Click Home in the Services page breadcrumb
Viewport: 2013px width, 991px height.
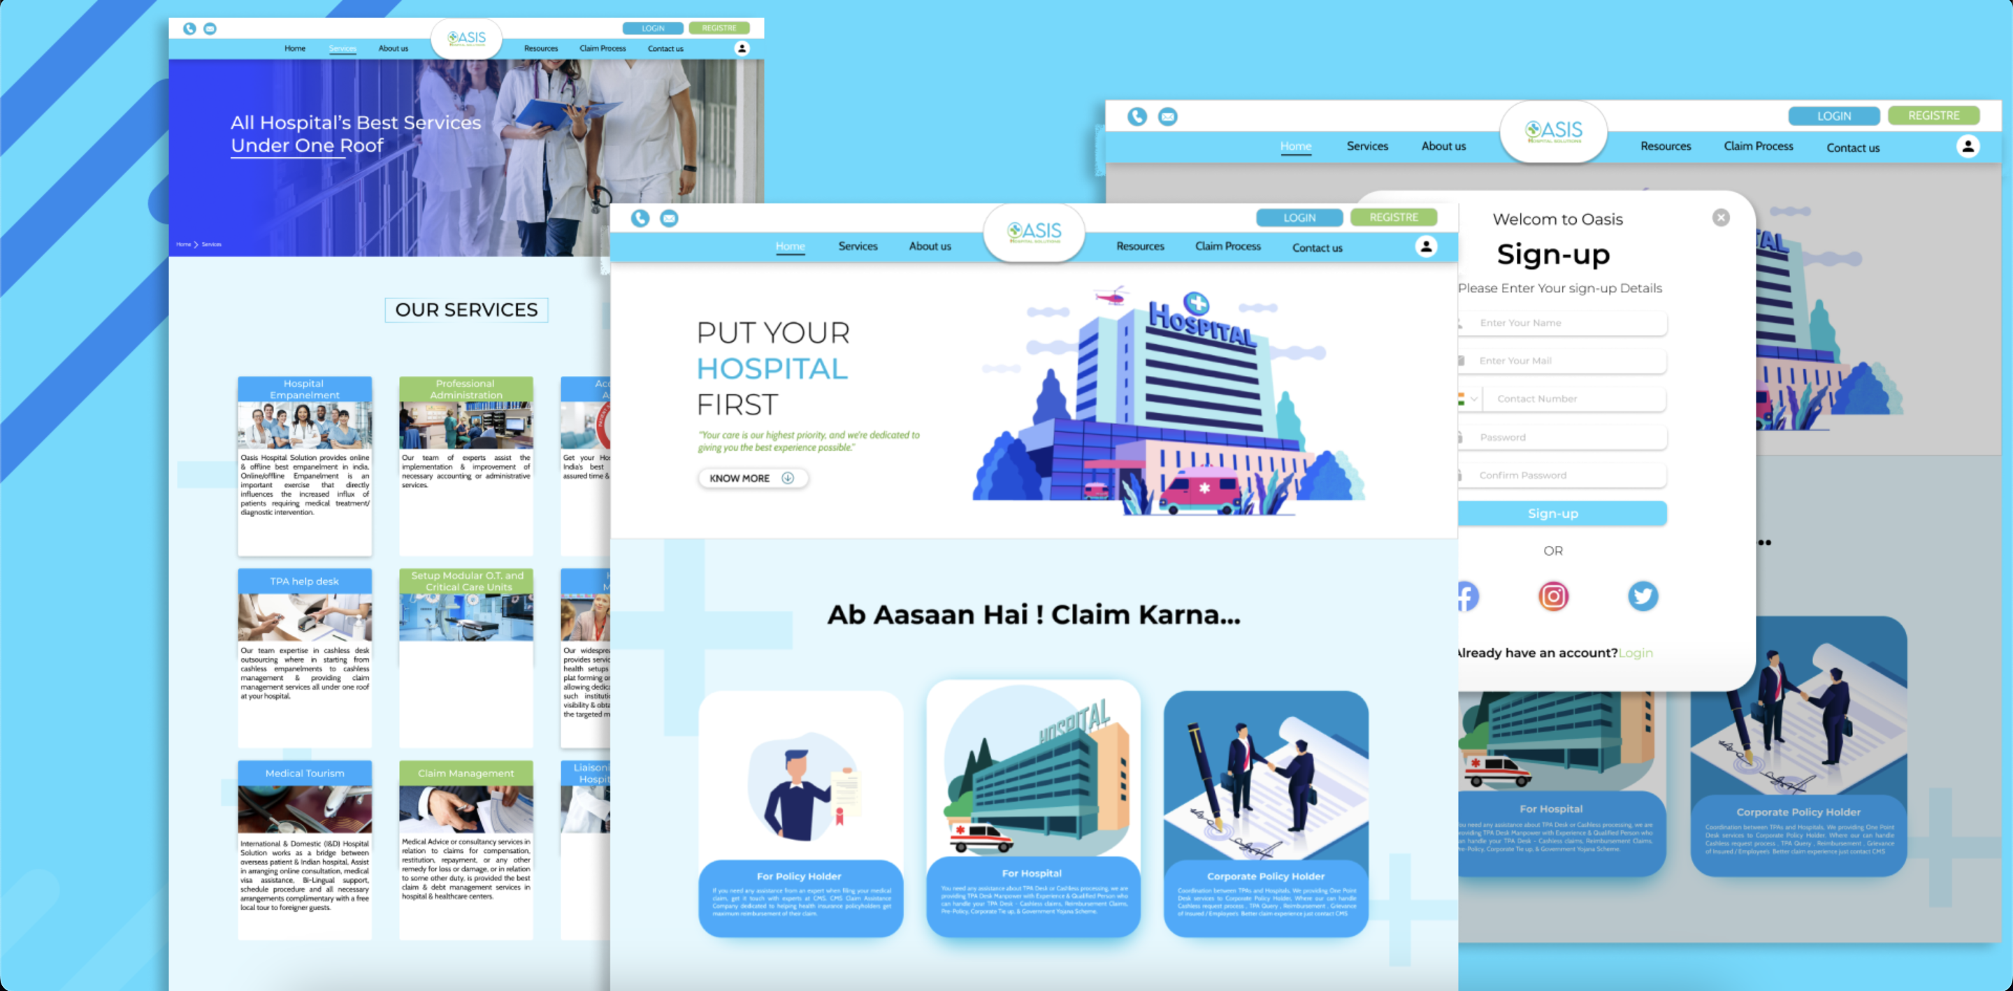pyautogui.click(x=185, y=244)
